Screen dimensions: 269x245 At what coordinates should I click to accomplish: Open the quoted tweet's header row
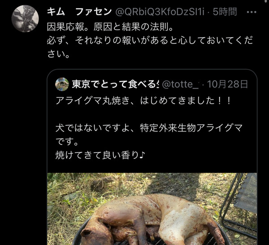click(152, 84)
